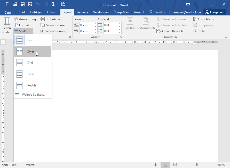Click the Save icon in quick access toolbar
The width and height of the screenshot is (230, 168).
click(22, 4)
